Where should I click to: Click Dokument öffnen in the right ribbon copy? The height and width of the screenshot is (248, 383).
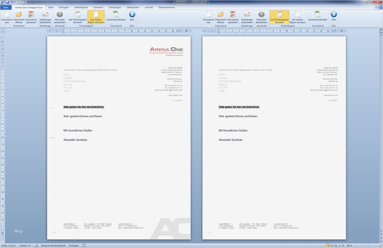coord(221,17)
